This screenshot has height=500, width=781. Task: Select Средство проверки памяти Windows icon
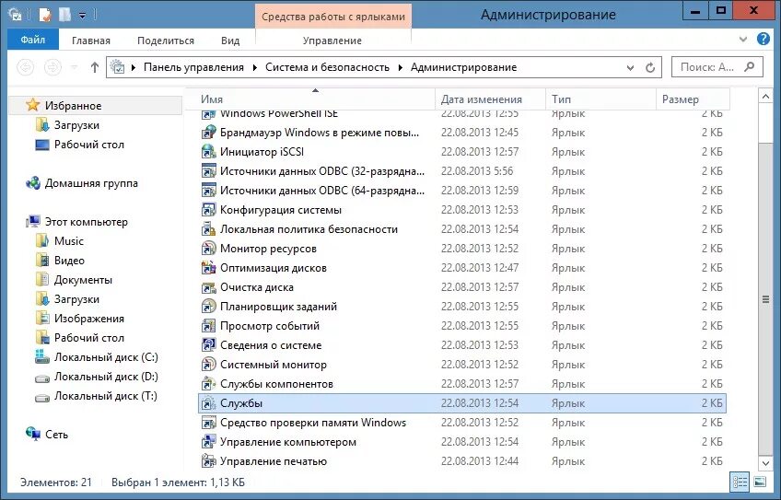click(208, 423)
